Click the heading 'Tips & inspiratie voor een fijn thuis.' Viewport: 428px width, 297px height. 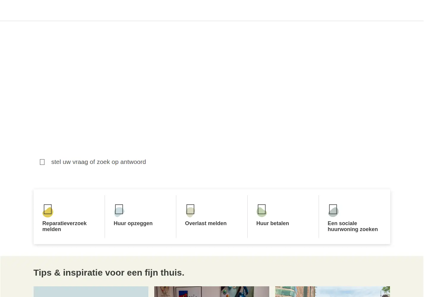click(109, 272)
